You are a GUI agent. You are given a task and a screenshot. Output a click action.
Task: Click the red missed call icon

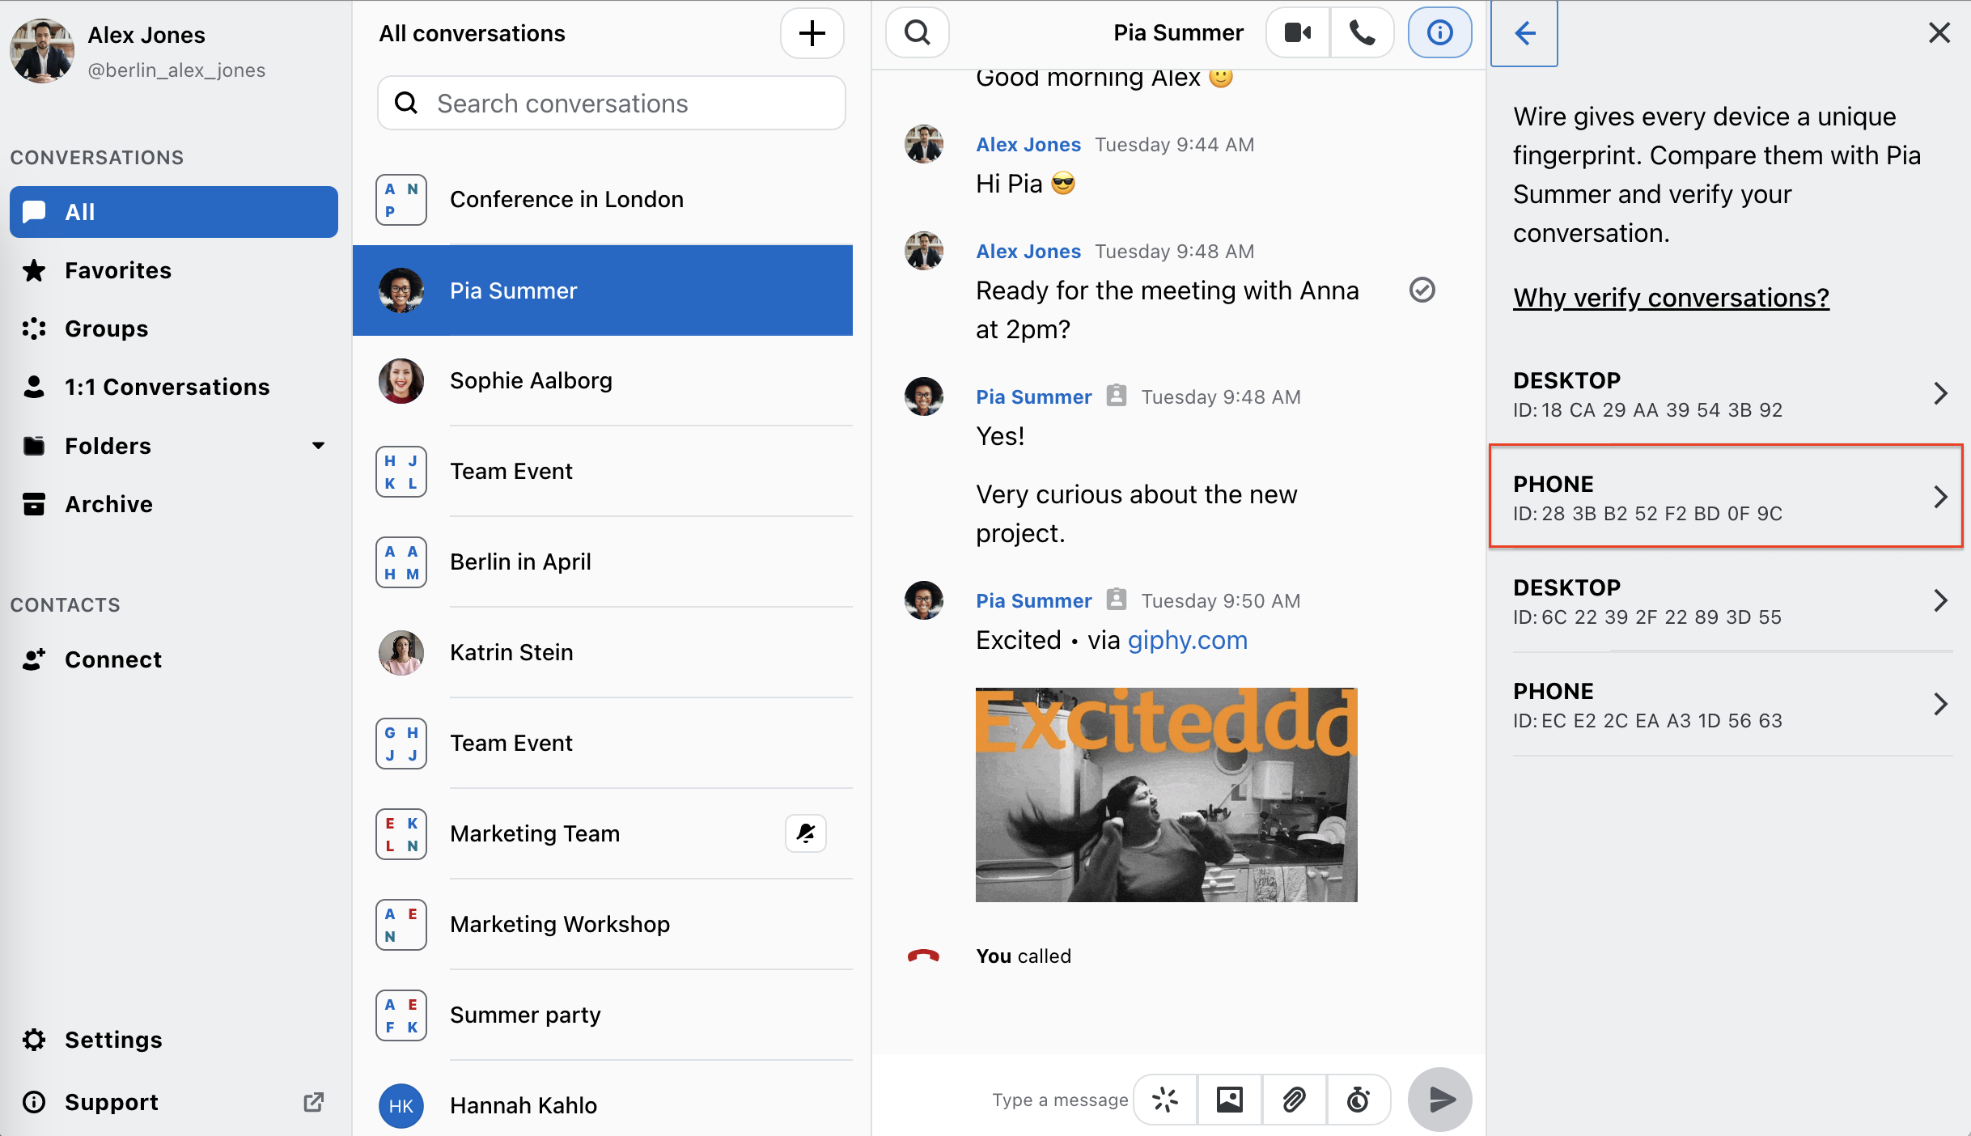pyautogui.click(x=923, y=956)
